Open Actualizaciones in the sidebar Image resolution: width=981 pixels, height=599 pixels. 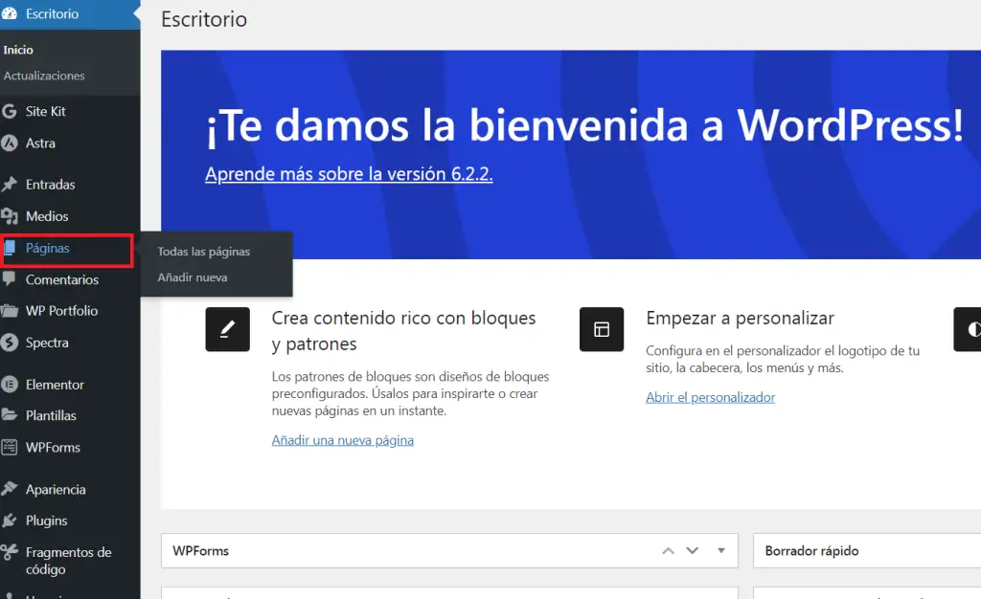44,76
